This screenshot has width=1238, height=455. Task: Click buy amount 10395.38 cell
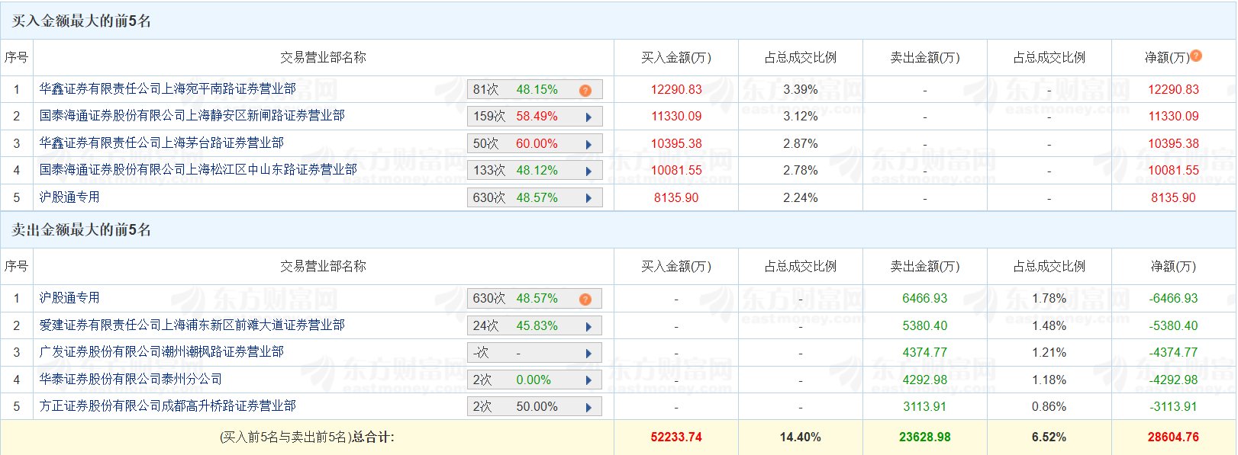(x=676, y=143)
